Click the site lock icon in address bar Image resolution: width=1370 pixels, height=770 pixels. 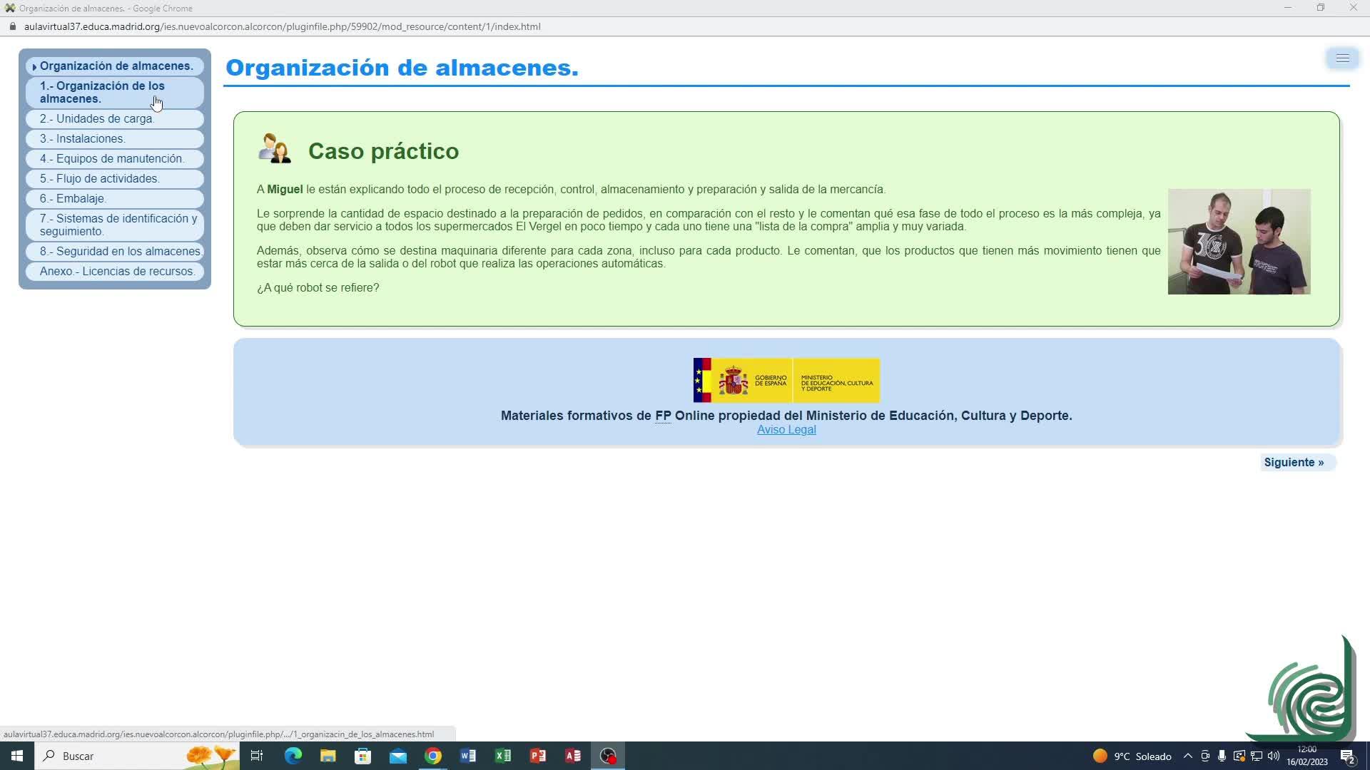point(12,26)
